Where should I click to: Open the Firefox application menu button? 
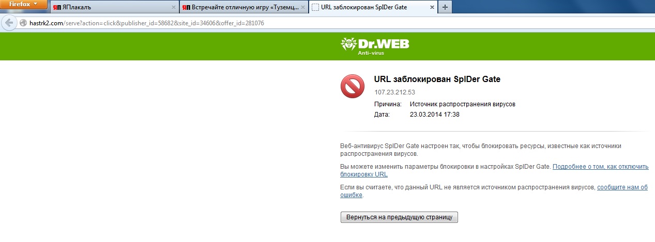24,4
